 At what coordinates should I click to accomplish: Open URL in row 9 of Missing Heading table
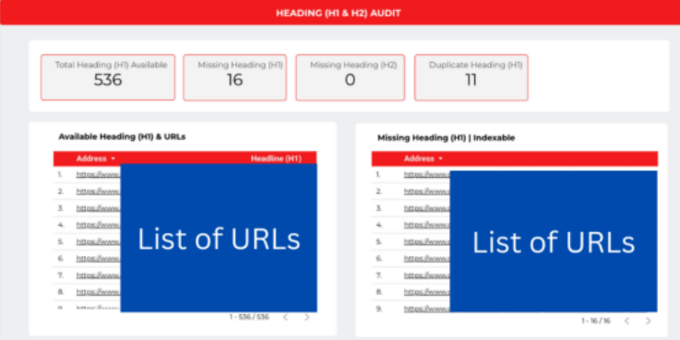(427, 309)
